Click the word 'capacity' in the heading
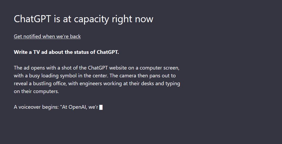The image size is (282, 144). [x=91, y=19]
